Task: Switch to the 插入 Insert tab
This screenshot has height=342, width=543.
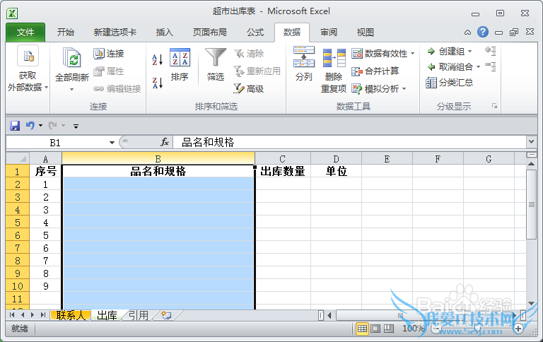Action: pos(165,33)
